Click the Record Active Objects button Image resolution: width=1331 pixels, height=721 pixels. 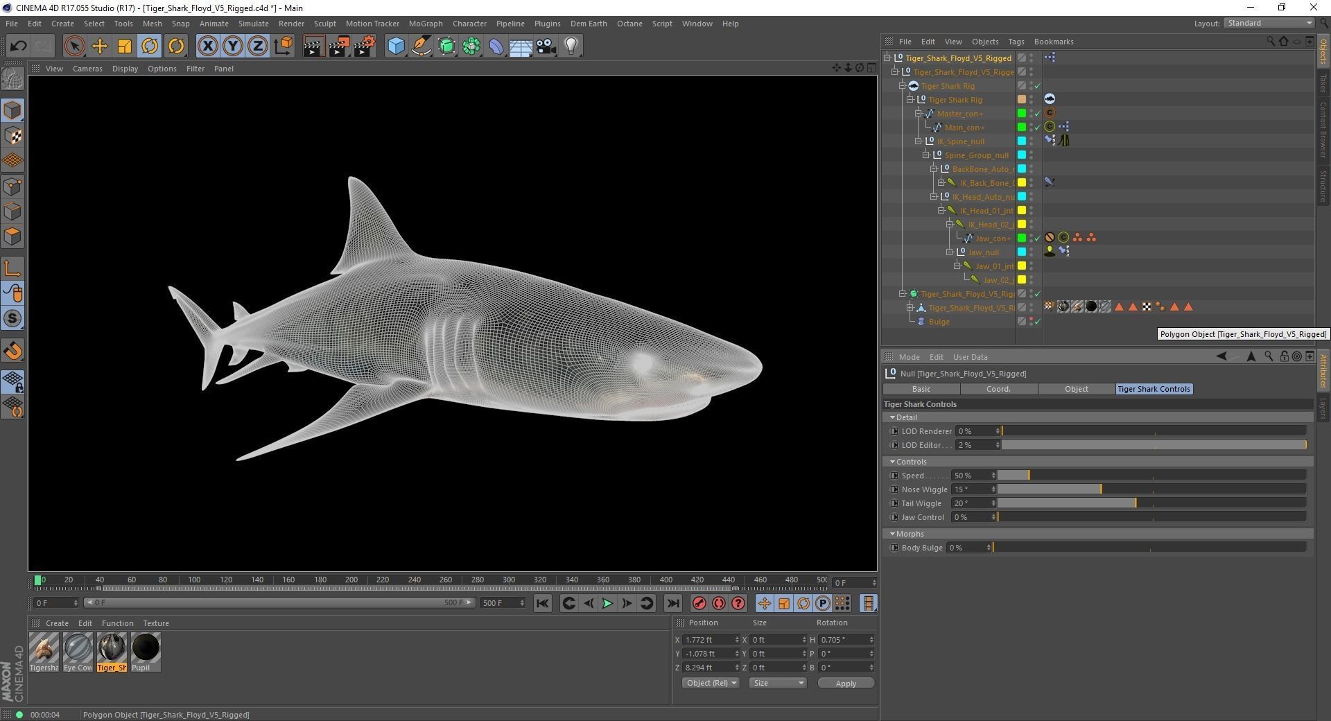point(699,603)
